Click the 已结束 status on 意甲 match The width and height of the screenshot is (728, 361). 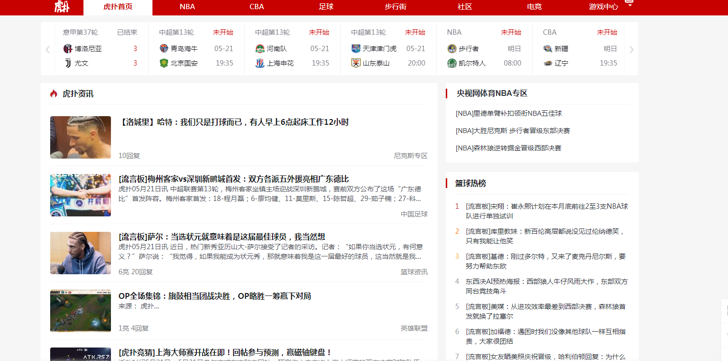[127, 32]
